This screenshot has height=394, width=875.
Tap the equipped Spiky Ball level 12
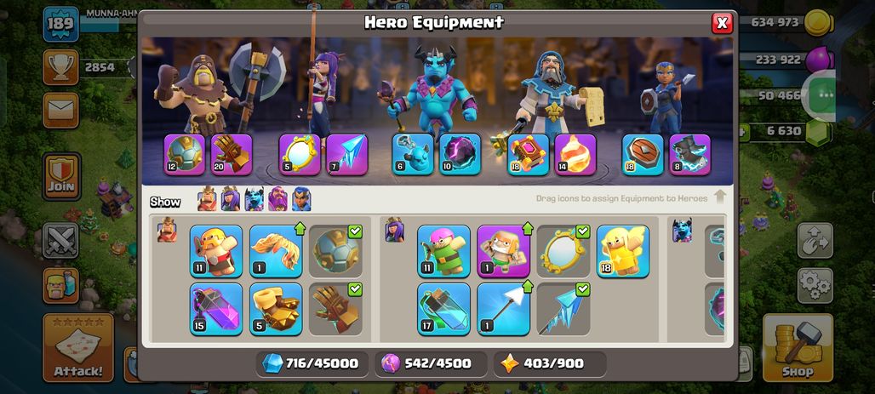(x=184, y=155)
